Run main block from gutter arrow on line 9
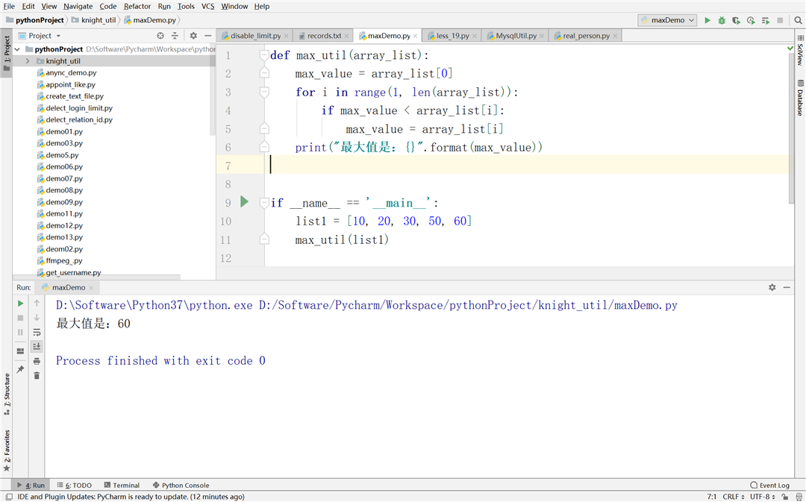 point(245,202)
